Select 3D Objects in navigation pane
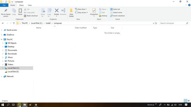 12,43
